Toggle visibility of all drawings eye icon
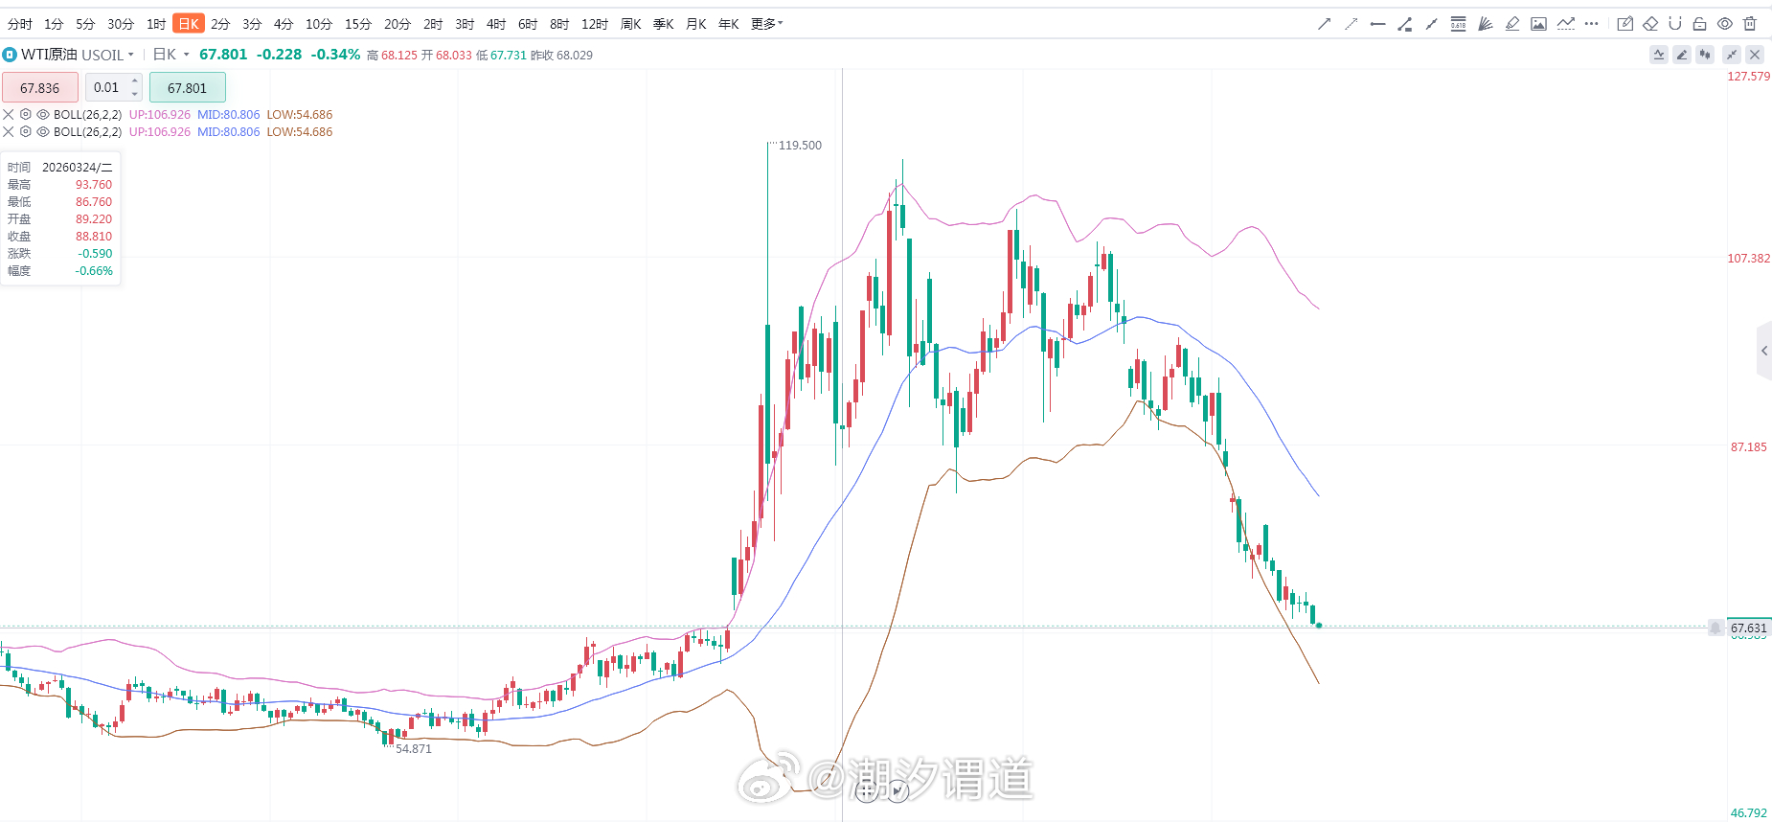1772x822 pixels. coord(1724,24)
